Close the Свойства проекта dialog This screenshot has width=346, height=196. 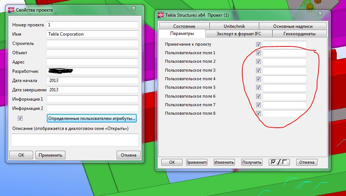pos(133,9)
